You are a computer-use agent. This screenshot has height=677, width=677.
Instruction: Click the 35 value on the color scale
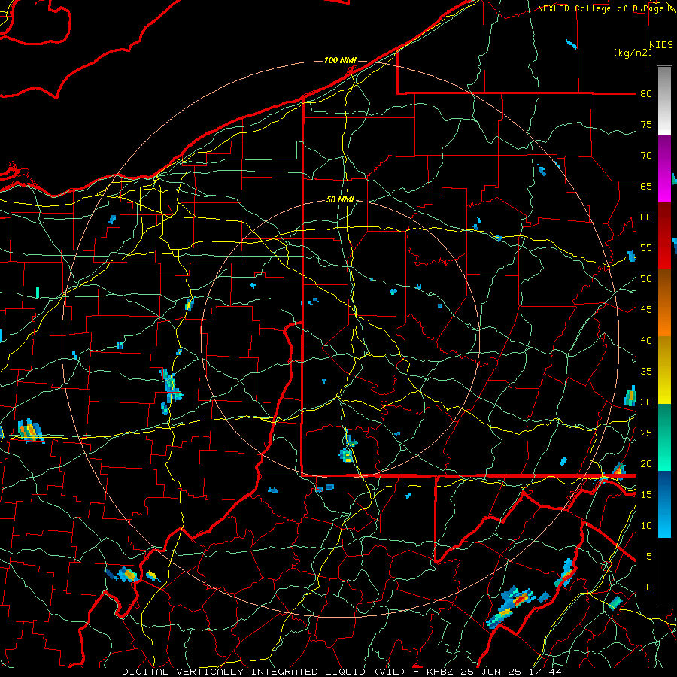646,372
